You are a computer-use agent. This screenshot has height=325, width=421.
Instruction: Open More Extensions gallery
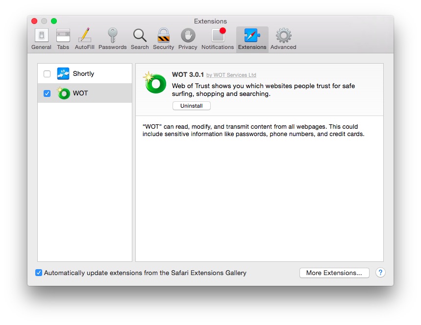[x=334, y=273]
